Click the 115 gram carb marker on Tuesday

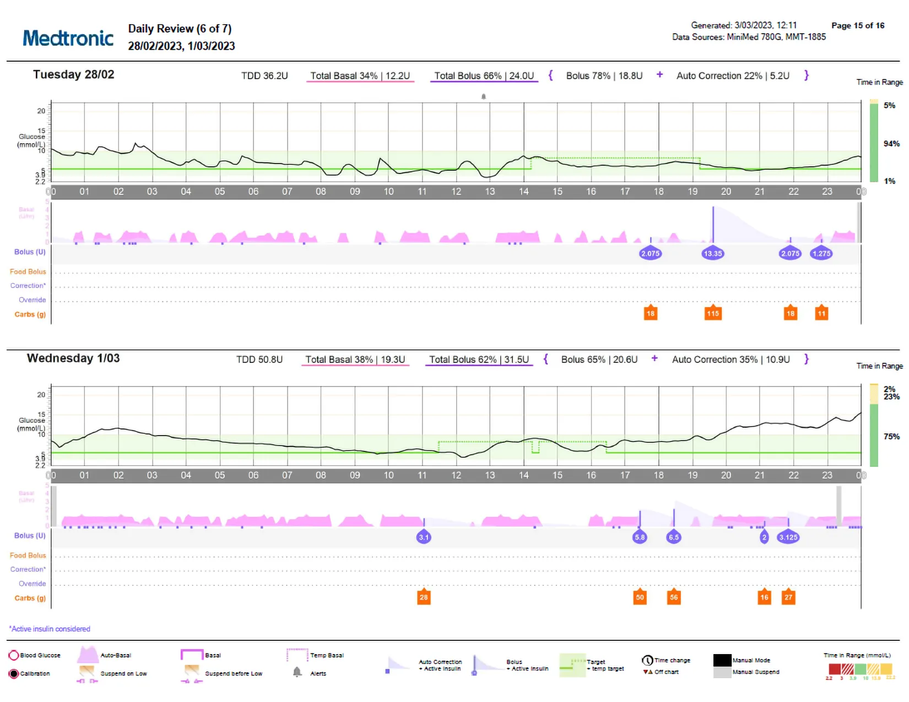point(712,313)
